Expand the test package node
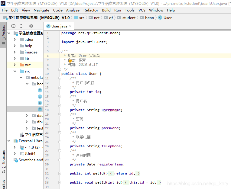Image resolution: width=231 pixels, height=189 pixels. pyautogui.click(x=27, y=128)
